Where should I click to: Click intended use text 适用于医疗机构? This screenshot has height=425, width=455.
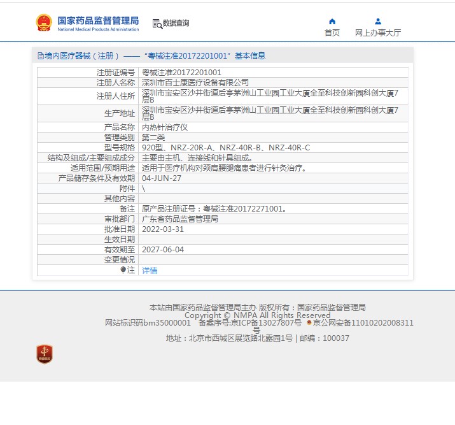click(x=172, y=168)
